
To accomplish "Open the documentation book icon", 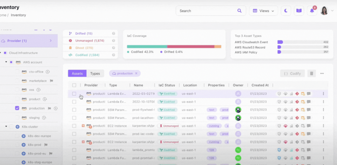I will 299,11.
